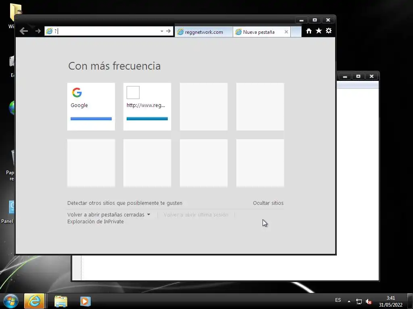Screen dimensions: 413x309
Task: Open the clock showing 3:41
Action: (x=390, y=301)
